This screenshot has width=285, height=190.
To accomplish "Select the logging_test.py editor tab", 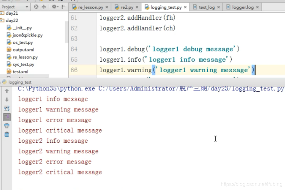I will (x=166, y=7).
